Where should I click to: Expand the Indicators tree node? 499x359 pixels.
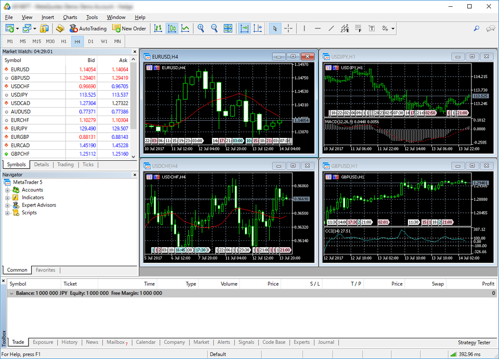7,198
